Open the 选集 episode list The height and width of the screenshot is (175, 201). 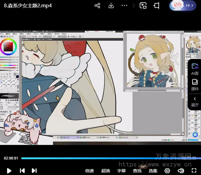pyautogui.click(x=153, y=171)
